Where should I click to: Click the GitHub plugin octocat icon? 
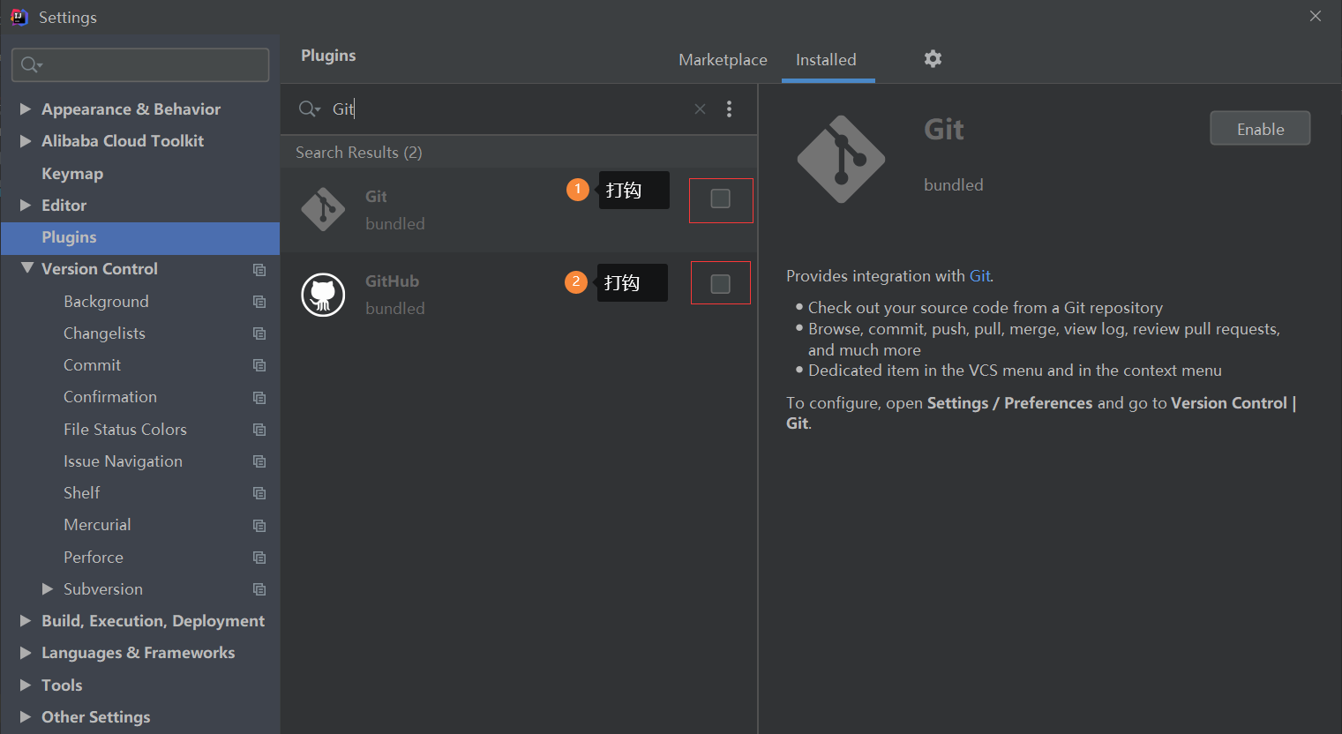[324, 294]
